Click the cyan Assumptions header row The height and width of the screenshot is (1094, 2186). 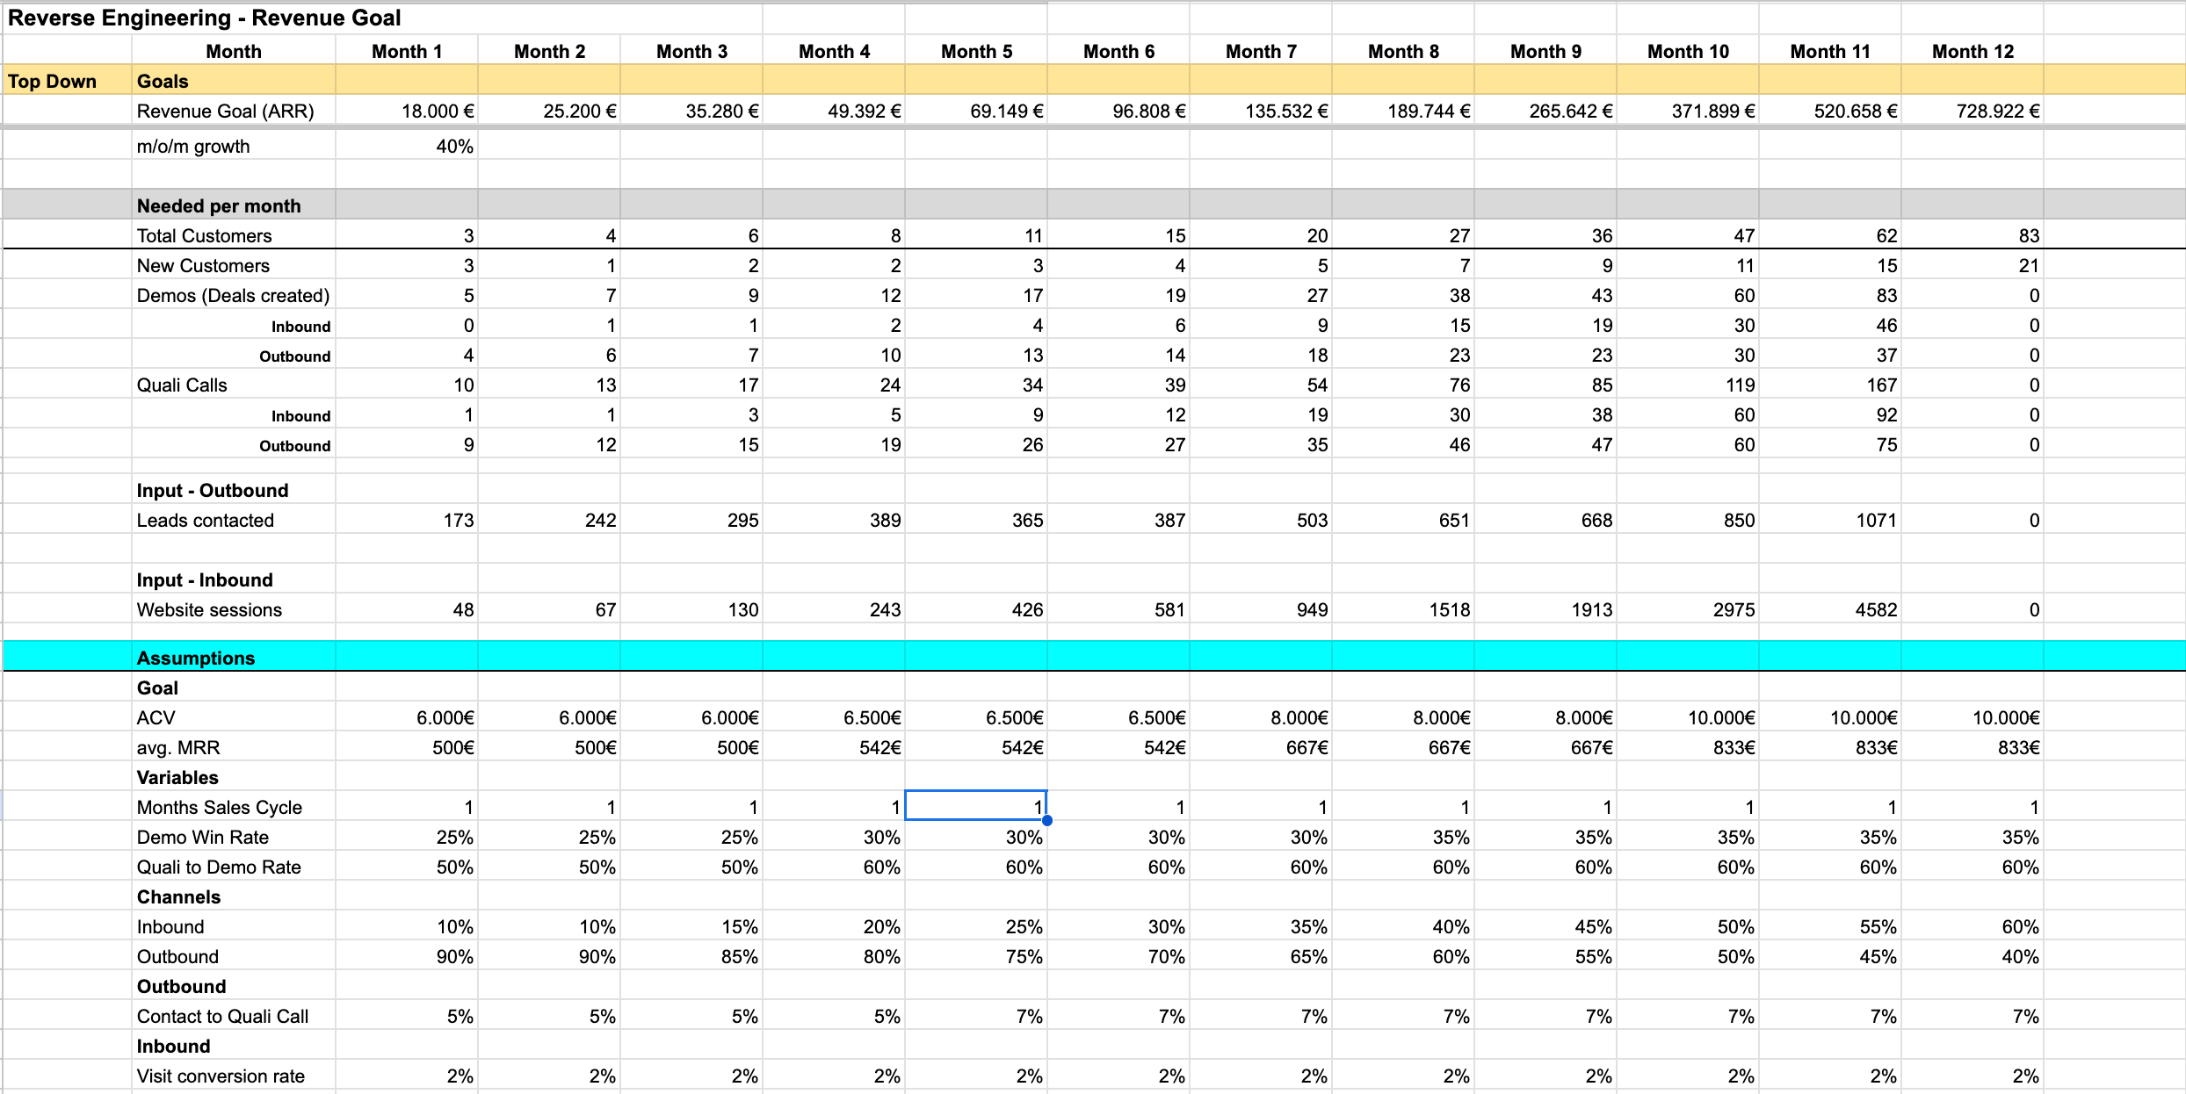[195, 657]
